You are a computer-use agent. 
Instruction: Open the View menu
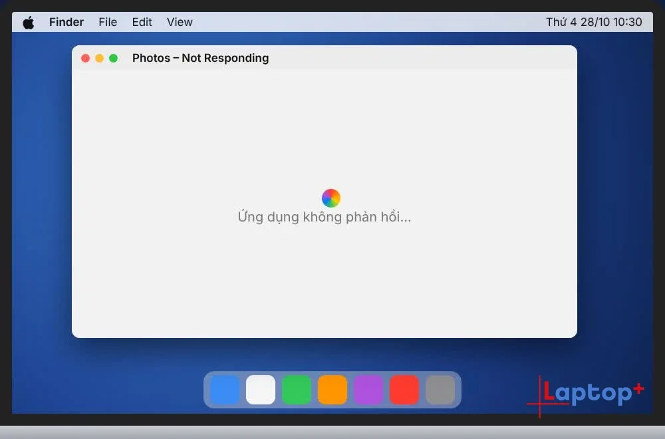(180, 22)
